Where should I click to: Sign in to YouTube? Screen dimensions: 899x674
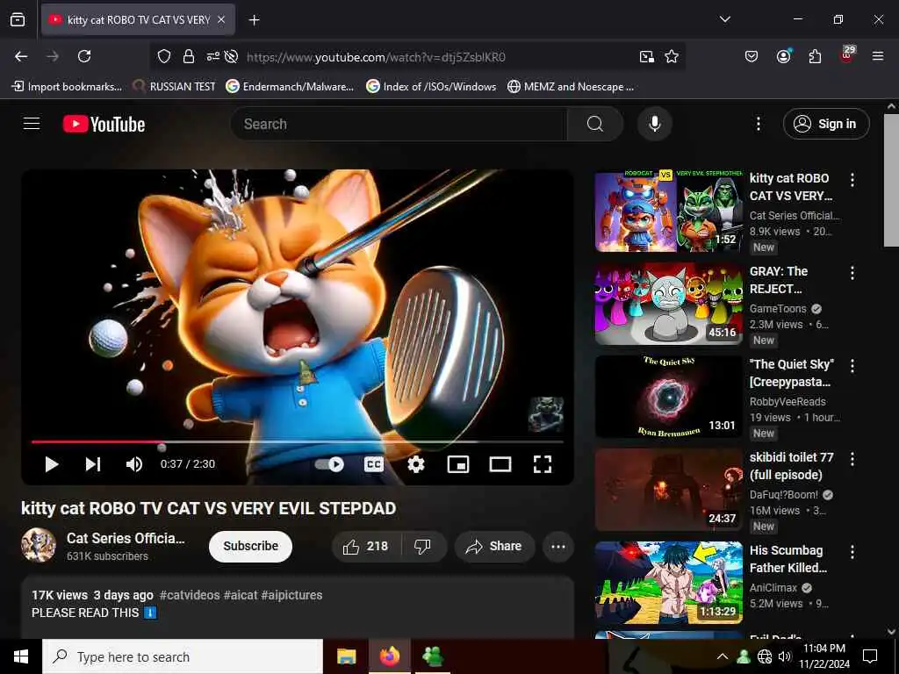click(x=826, y=124)
